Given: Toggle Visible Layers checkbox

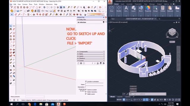Looking at the screenshot, I should tap(86, 94).
